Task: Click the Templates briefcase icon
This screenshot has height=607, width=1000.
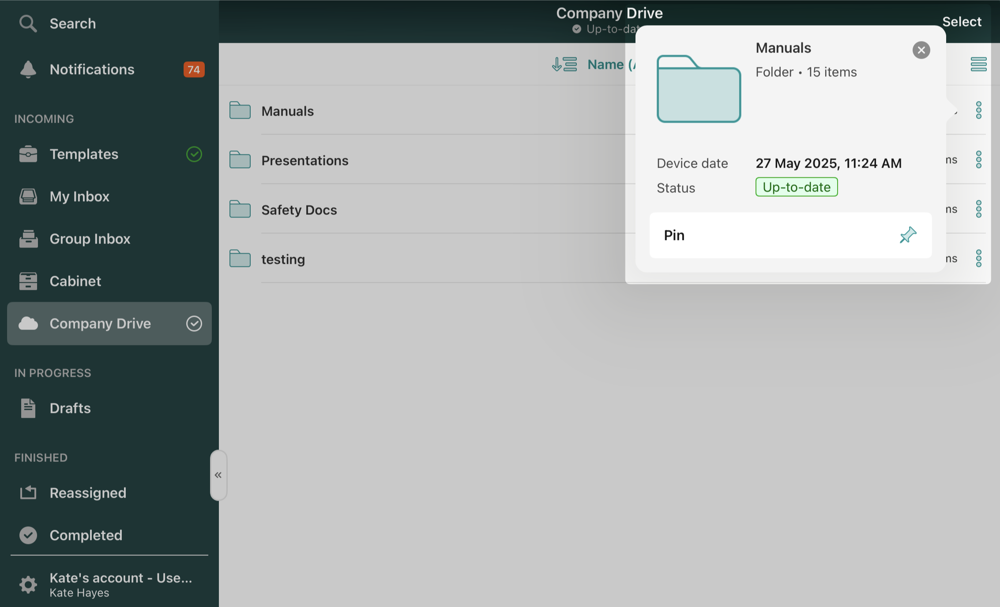Action: tap(28, 154)
